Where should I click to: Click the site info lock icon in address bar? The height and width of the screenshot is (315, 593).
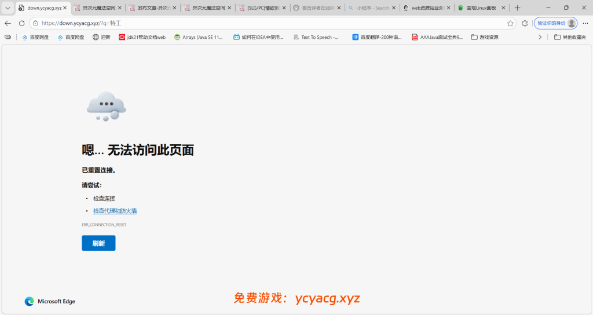(36, 23)
